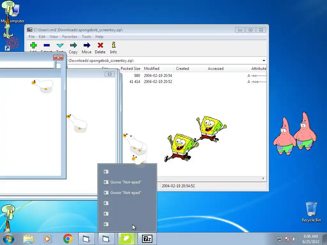Viewport: 327px width, 245px height.
Task: Open the View menu
Action: [54, 37]
